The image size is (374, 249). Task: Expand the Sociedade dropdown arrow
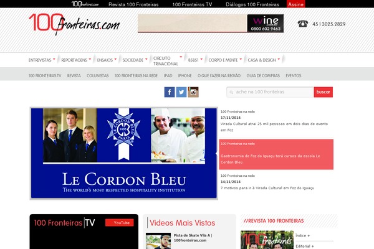pyautogui.click(x=146, y=59)
